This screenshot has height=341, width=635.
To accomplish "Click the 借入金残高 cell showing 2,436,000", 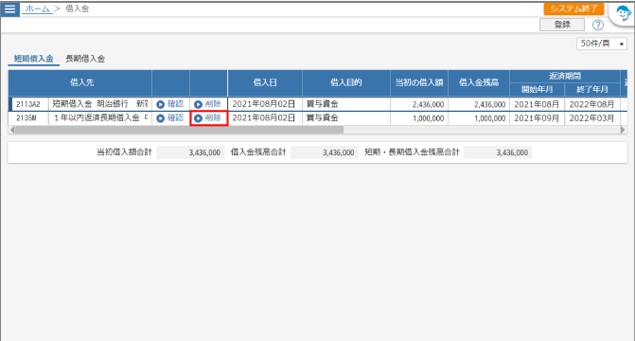I will pos(479,104).
